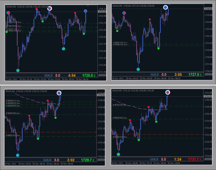Click the 18 Nov 04:10 time axis label
This screenshot has height=170, width=216.
(x=132, y=78)
